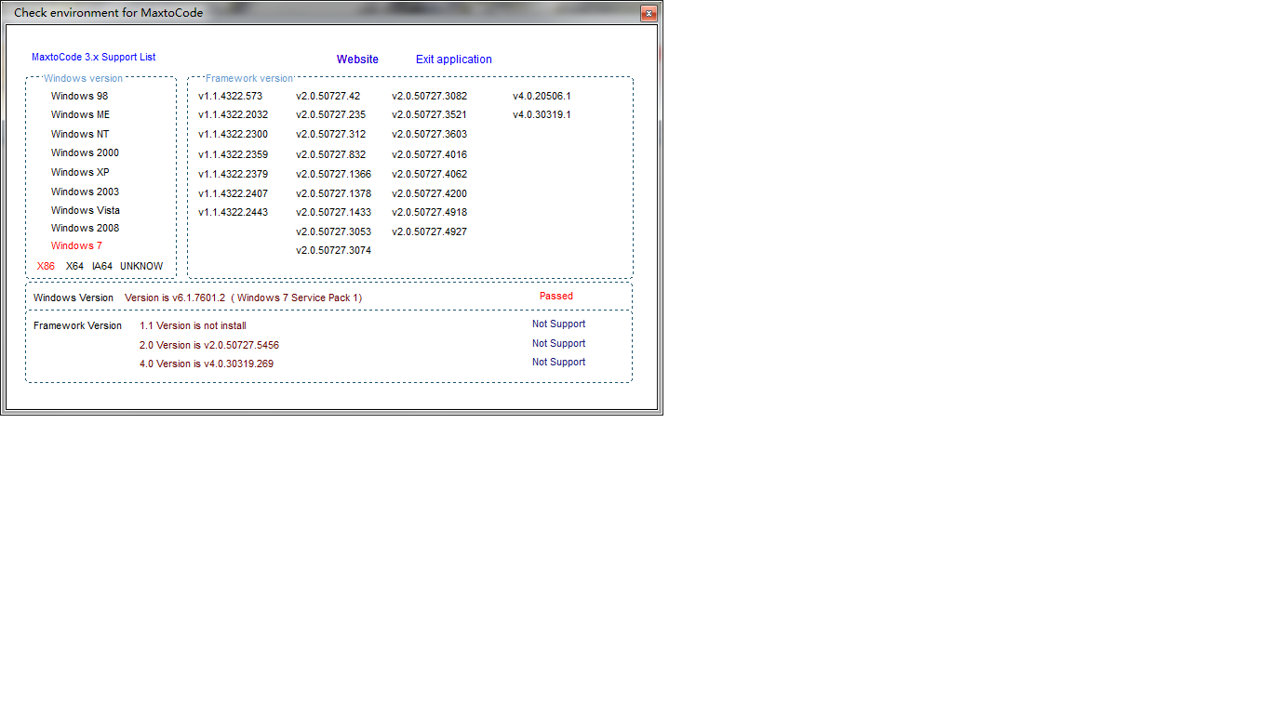This screenshot has height=714, width=1271.
Task: Click framework version v2.0.50727.3521
Action: click(430, 114)
